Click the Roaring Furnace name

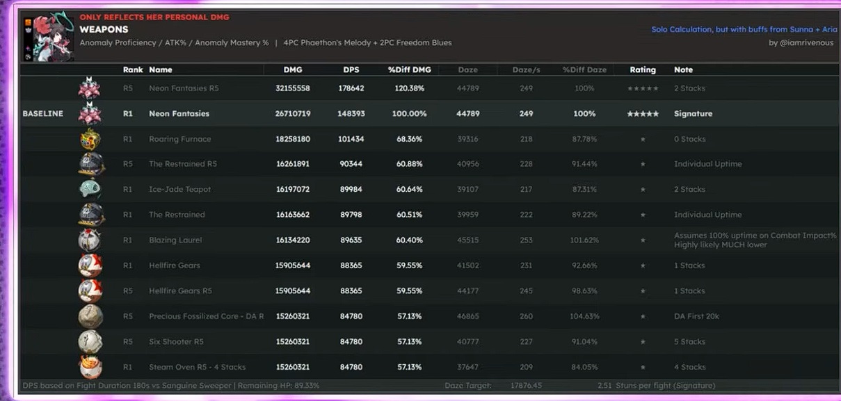coord(179,139)
